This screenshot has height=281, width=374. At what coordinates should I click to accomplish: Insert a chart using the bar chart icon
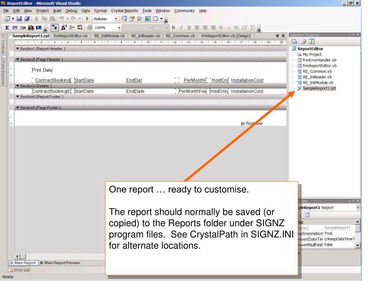click(31, 28)
